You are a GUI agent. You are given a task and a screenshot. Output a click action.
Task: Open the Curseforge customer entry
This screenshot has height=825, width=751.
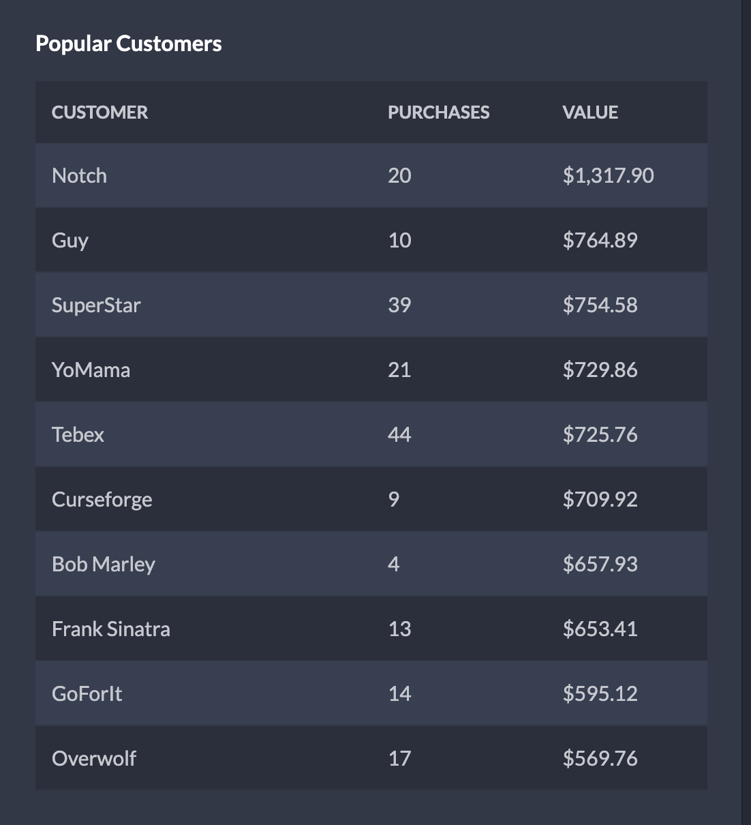click(102, 499)
